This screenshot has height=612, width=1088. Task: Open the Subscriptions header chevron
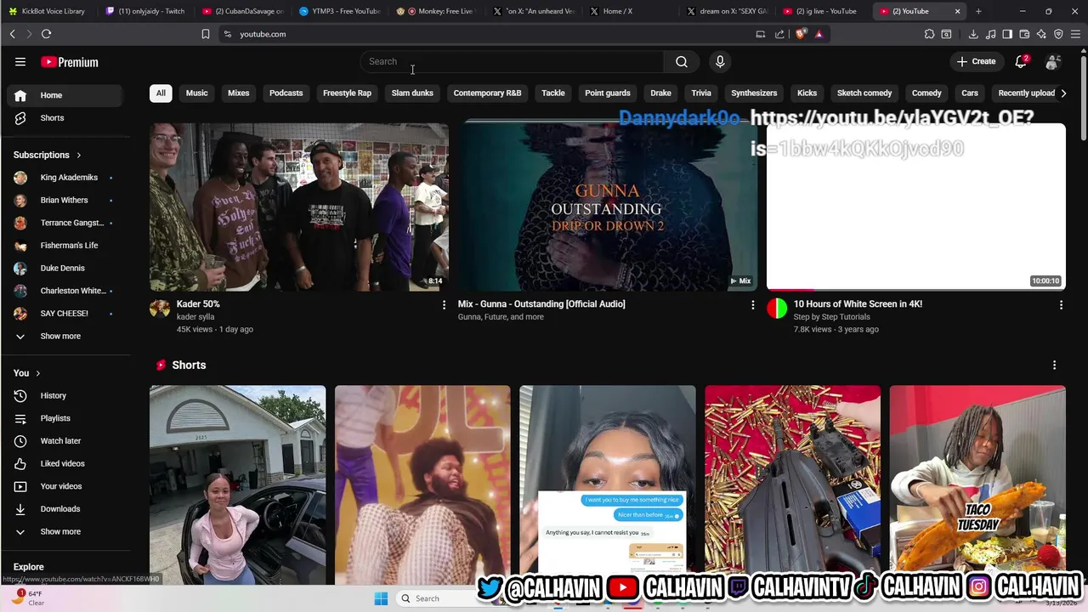78,155
